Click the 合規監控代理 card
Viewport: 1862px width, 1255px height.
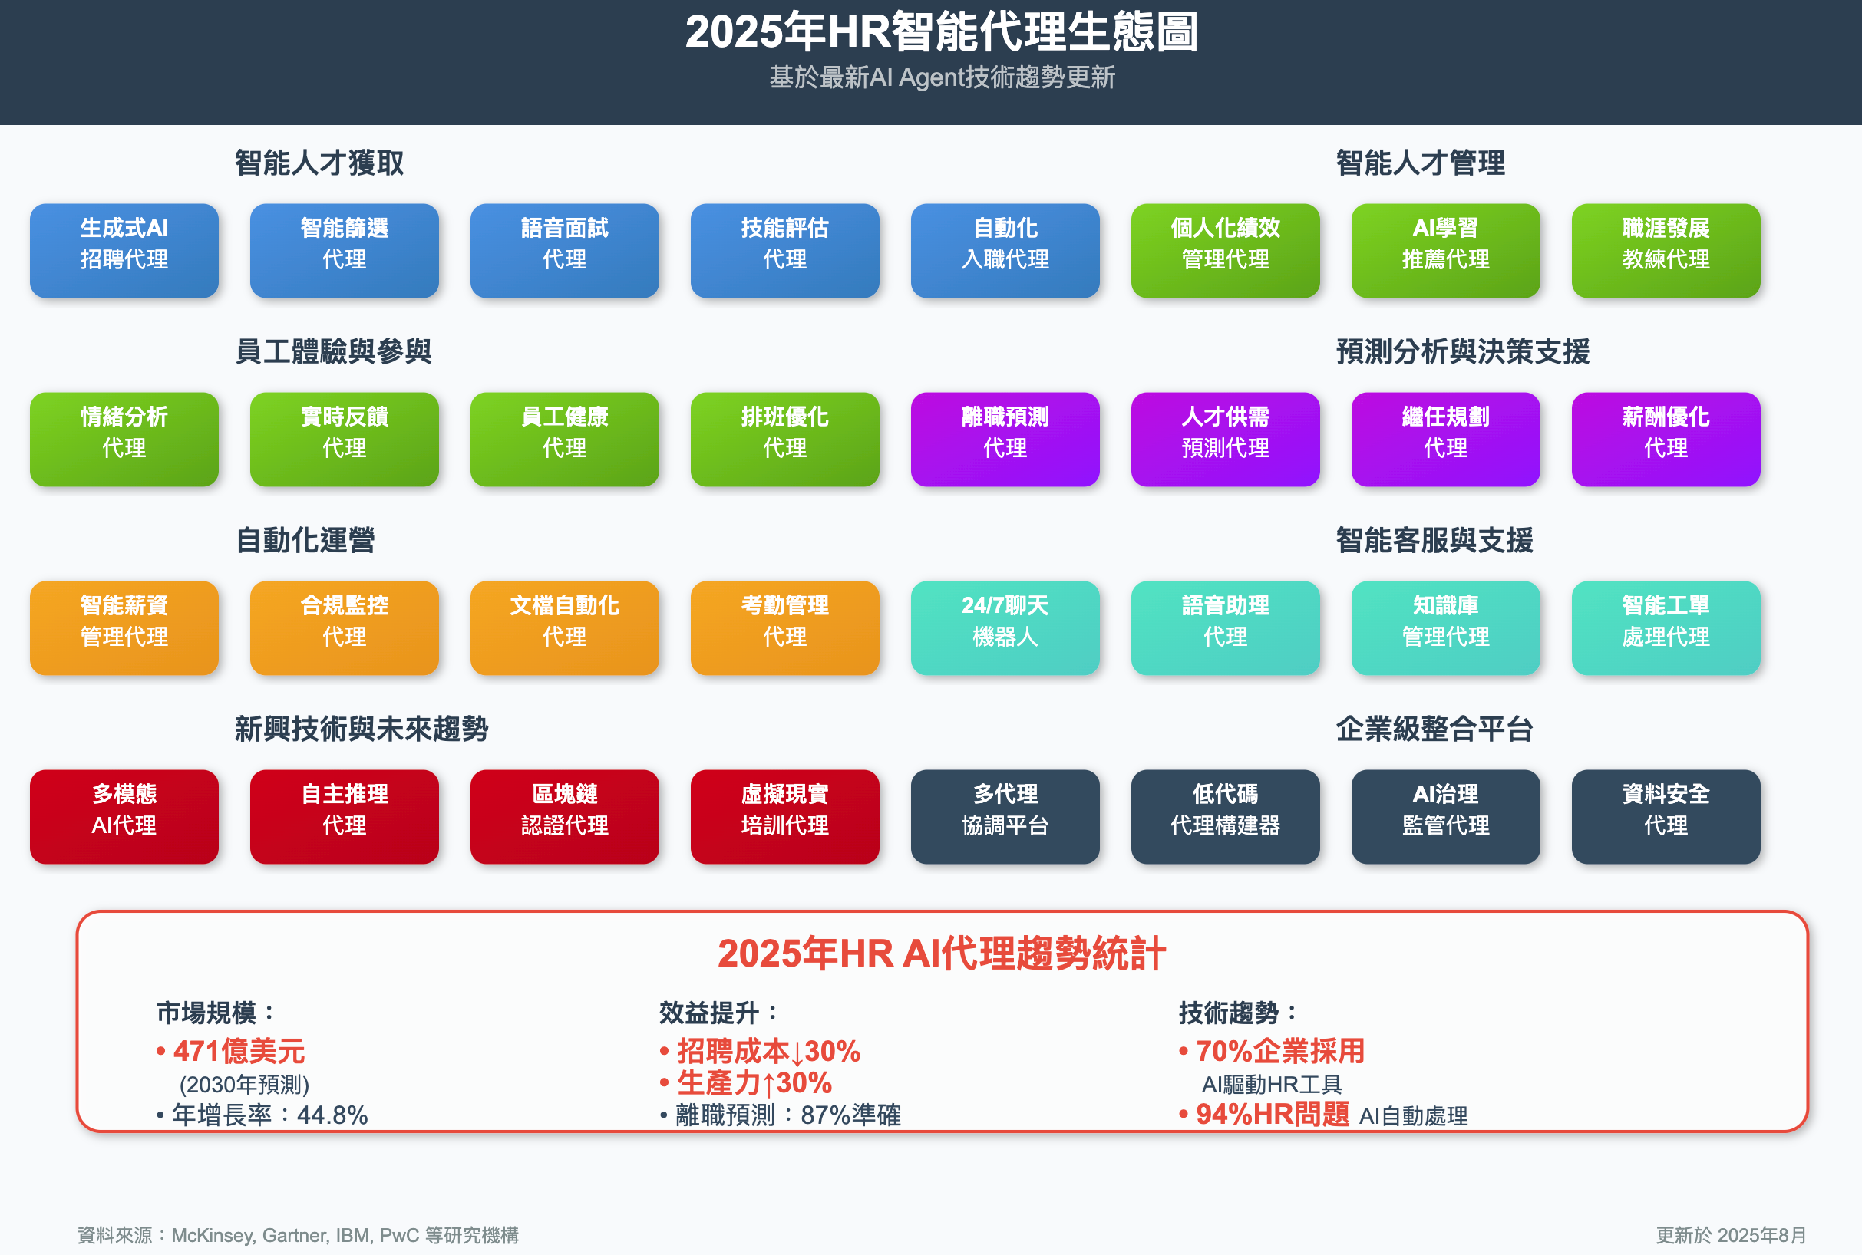[x=345, y=628]
